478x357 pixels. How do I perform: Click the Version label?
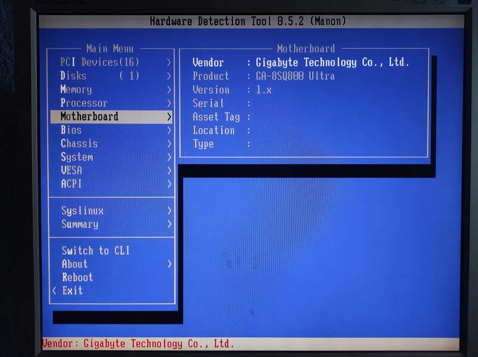(x=211, y=90)
